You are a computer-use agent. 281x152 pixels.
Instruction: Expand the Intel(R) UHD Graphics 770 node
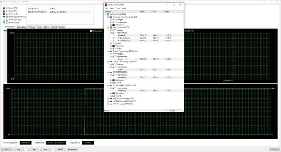point(108,99)
